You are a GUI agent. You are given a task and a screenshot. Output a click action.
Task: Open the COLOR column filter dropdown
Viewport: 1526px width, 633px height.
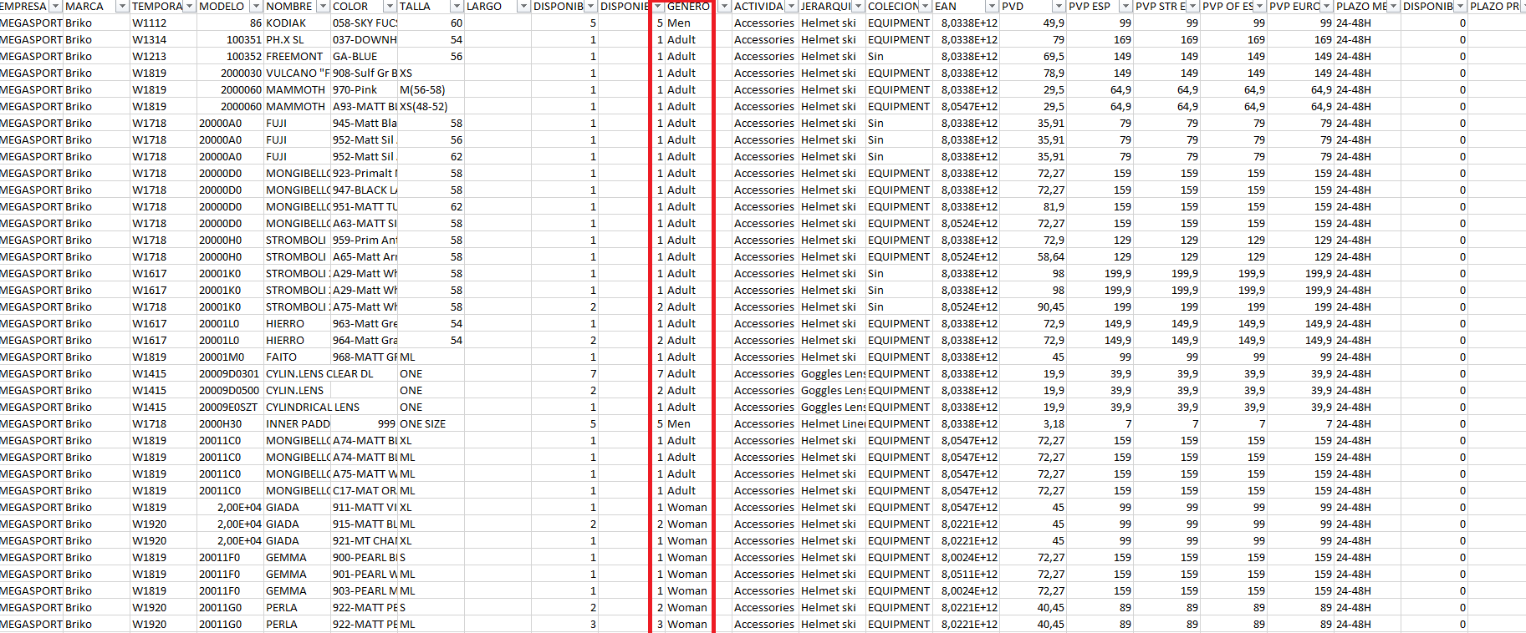390,6
